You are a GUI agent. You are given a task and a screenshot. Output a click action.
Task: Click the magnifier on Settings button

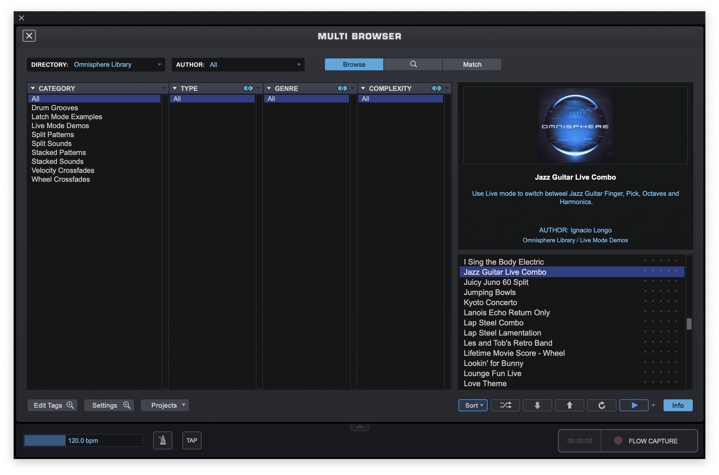point(127,405)
